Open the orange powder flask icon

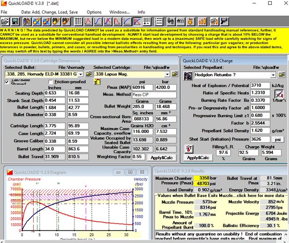(190, 22)
